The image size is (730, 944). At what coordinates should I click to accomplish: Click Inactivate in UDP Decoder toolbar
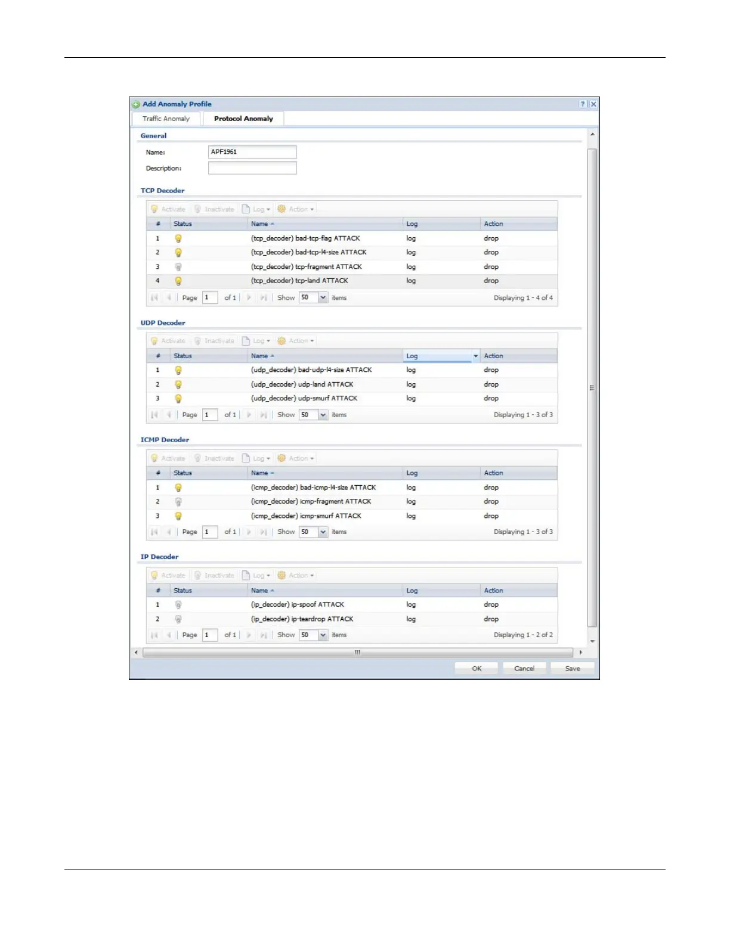pyautogui.click(x=214, y=341)
